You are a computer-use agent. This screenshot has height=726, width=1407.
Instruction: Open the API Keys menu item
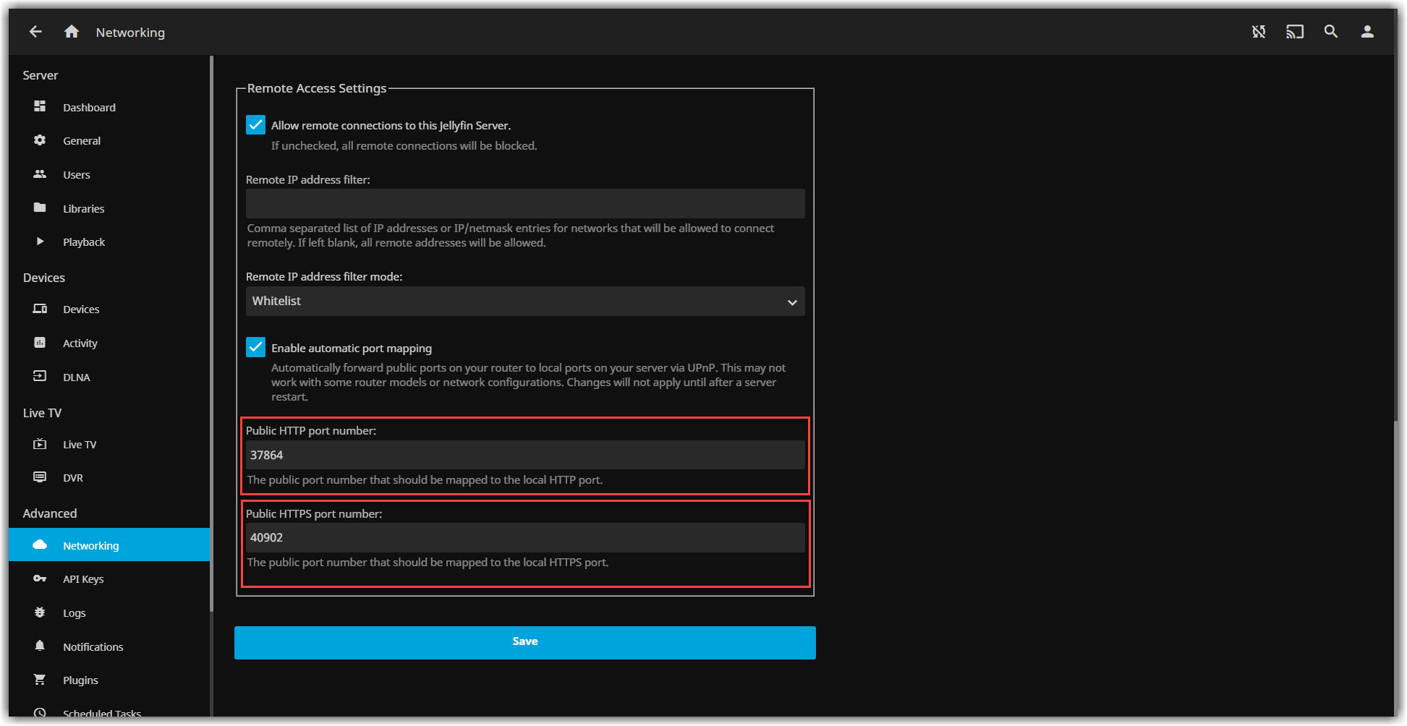[109, 578]
